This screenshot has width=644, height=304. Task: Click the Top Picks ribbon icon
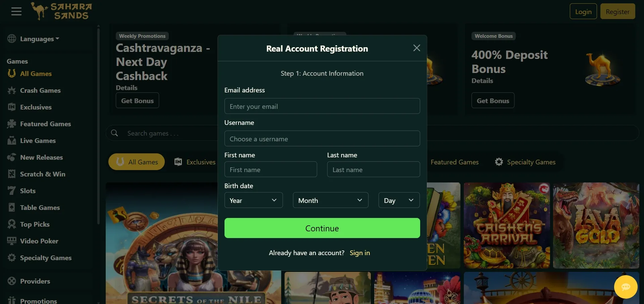(x=12, y=224)
